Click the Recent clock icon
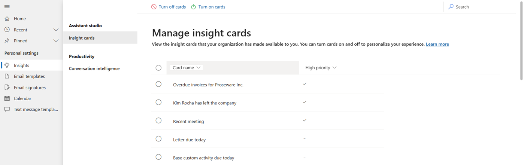 (7, 30)
